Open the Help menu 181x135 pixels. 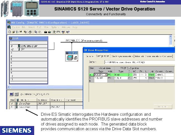[75, 27]
